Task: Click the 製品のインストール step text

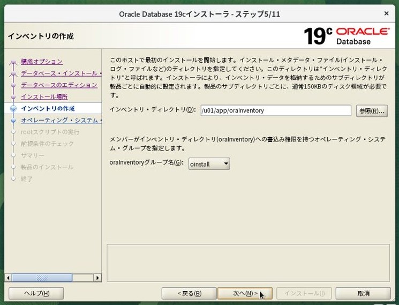Action: (47, 167)
